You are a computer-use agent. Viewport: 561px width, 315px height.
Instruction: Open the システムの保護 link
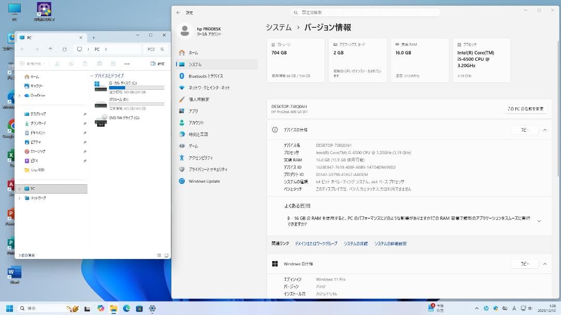355,243
